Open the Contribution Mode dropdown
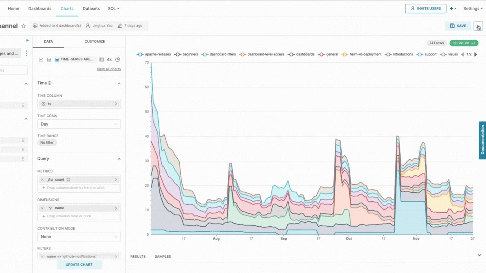Viewport: 486px width, 273px height. click(79, 237)
